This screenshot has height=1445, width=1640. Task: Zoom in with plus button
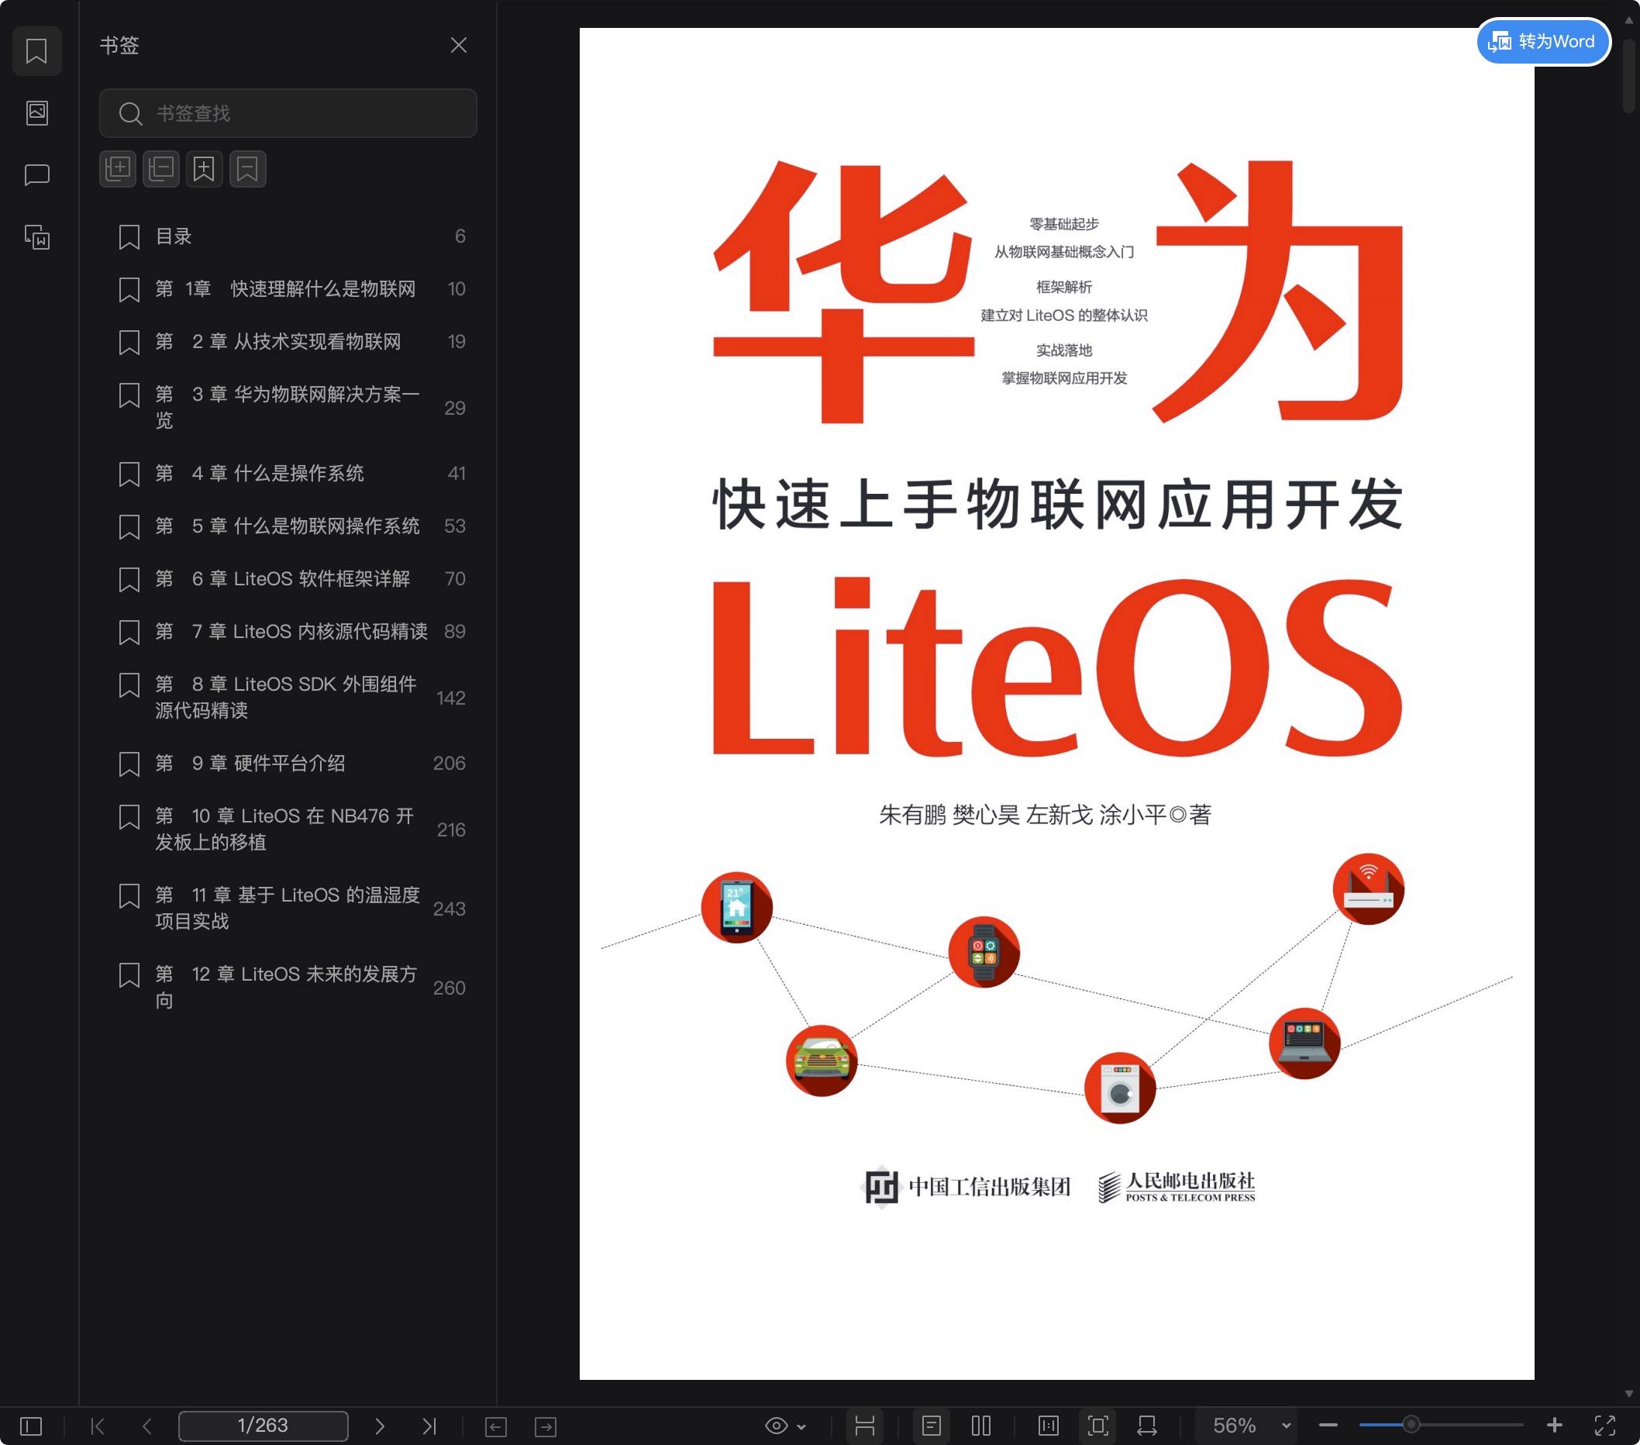1554,1425
